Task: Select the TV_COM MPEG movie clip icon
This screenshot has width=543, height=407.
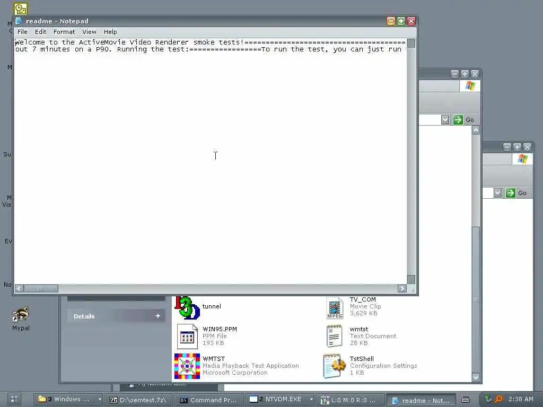Action: [x=335, y=308]
